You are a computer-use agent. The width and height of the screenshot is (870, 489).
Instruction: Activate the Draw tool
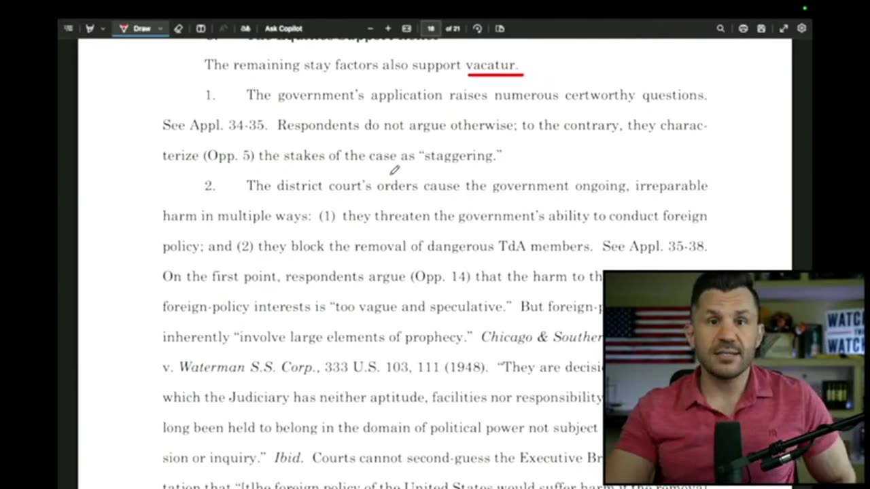click(135, 29)
